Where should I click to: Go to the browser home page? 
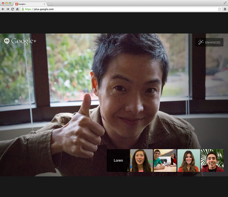pyautogui.click(x=17, y=9)
